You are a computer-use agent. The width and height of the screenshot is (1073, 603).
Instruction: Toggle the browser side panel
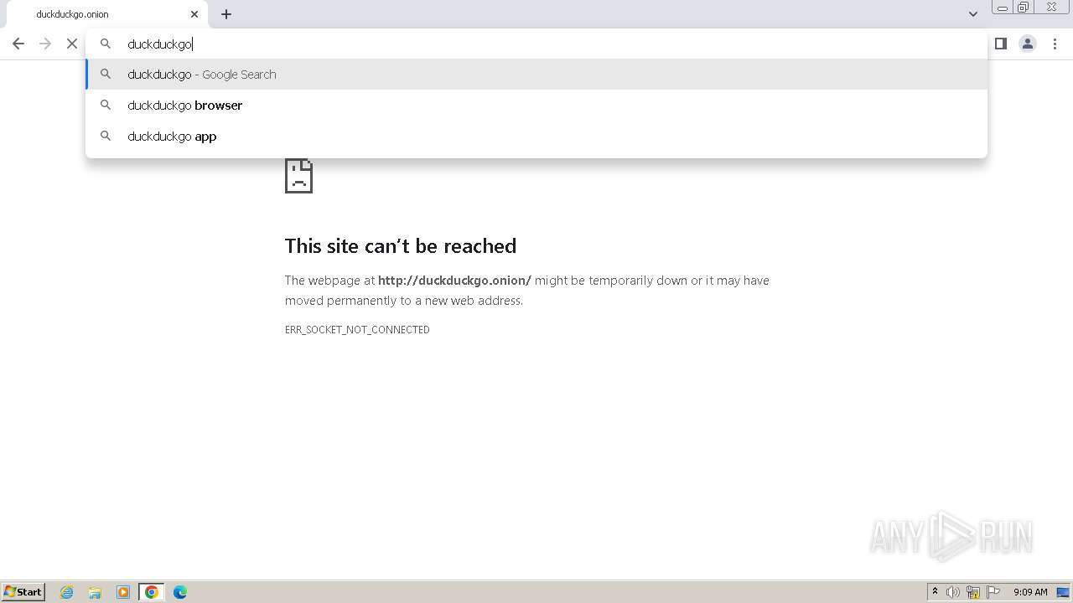pos(1001,44)
